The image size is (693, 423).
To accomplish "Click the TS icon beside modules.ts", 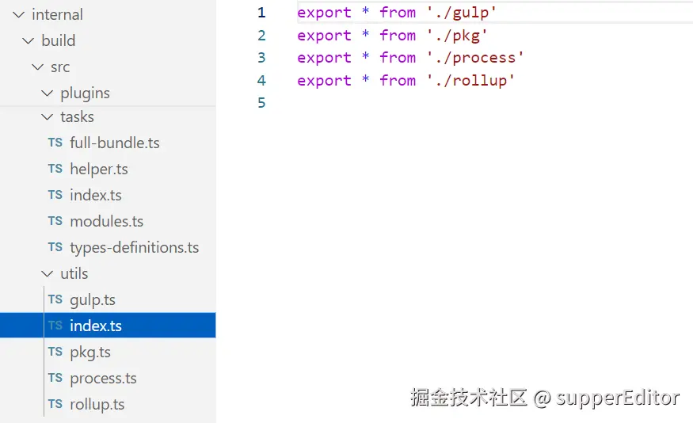I will click(x=55, y=221).
